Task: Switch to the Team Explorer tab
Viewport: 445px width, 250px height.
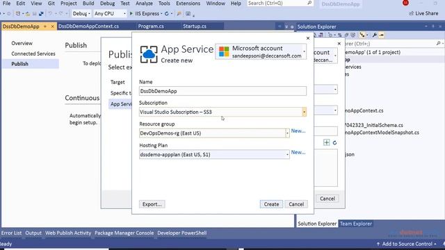Action: [x=355, y=224]
